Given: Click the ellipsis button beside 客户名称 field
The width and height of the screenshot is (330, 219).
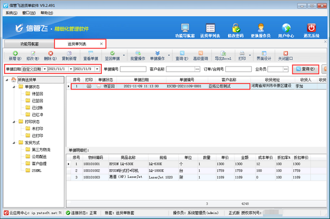Looking at the screenshot, I should 197,69.
